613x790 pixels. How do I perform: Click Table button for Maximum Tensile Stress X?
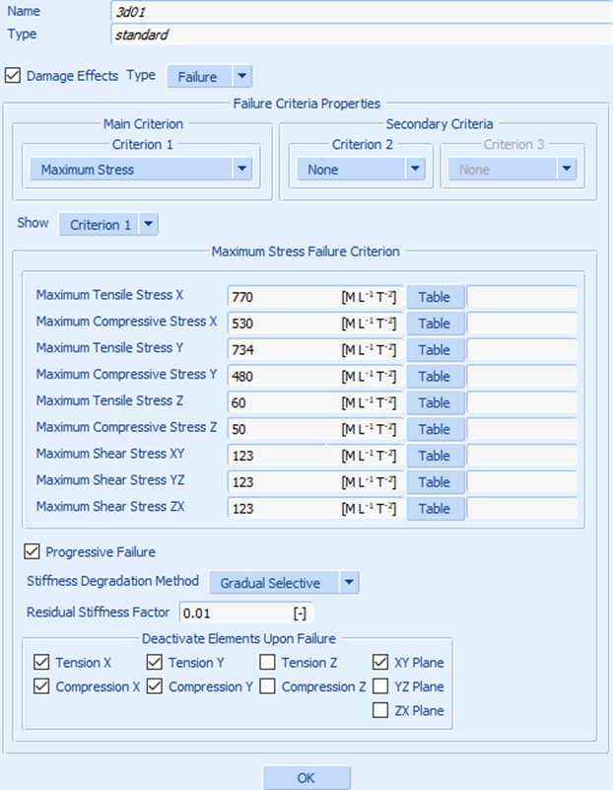tap(435, 297)
